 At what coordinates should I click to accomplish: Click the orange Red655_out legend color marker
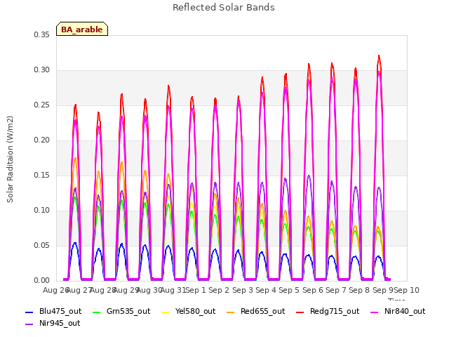click(x=231, y=312)
